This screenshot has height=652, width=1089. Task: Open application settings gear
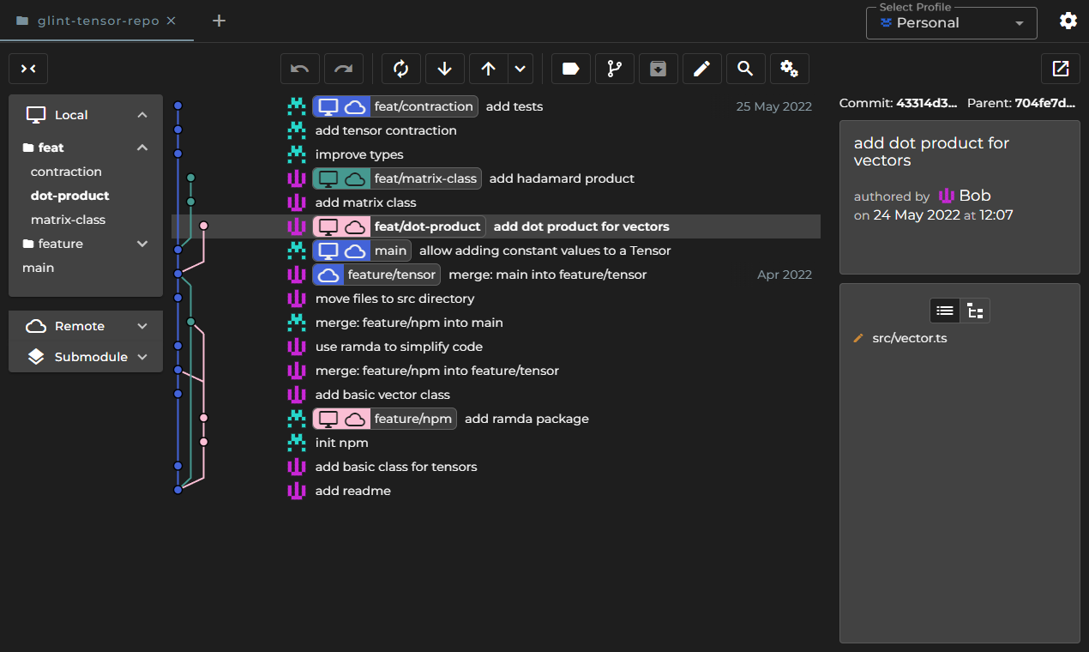point(1068,21)
